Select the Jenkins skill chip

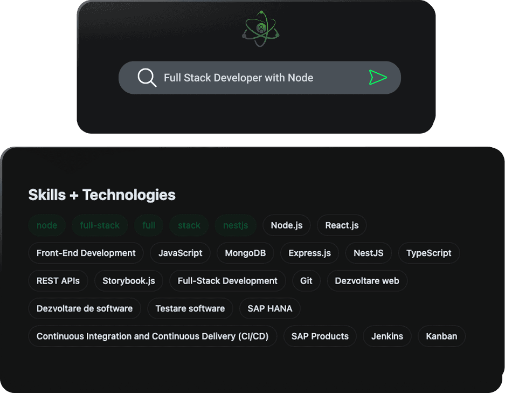[x=387, y=336]
